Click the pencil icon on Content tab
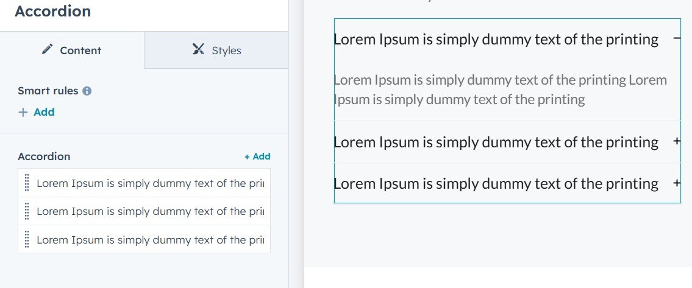 click(47, 50)
